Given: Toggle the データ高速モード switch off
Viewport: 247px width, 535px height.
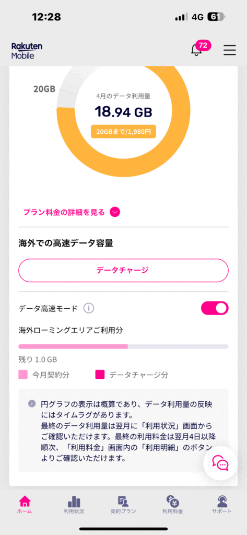Looking at the screenshot, I should 215,308.
